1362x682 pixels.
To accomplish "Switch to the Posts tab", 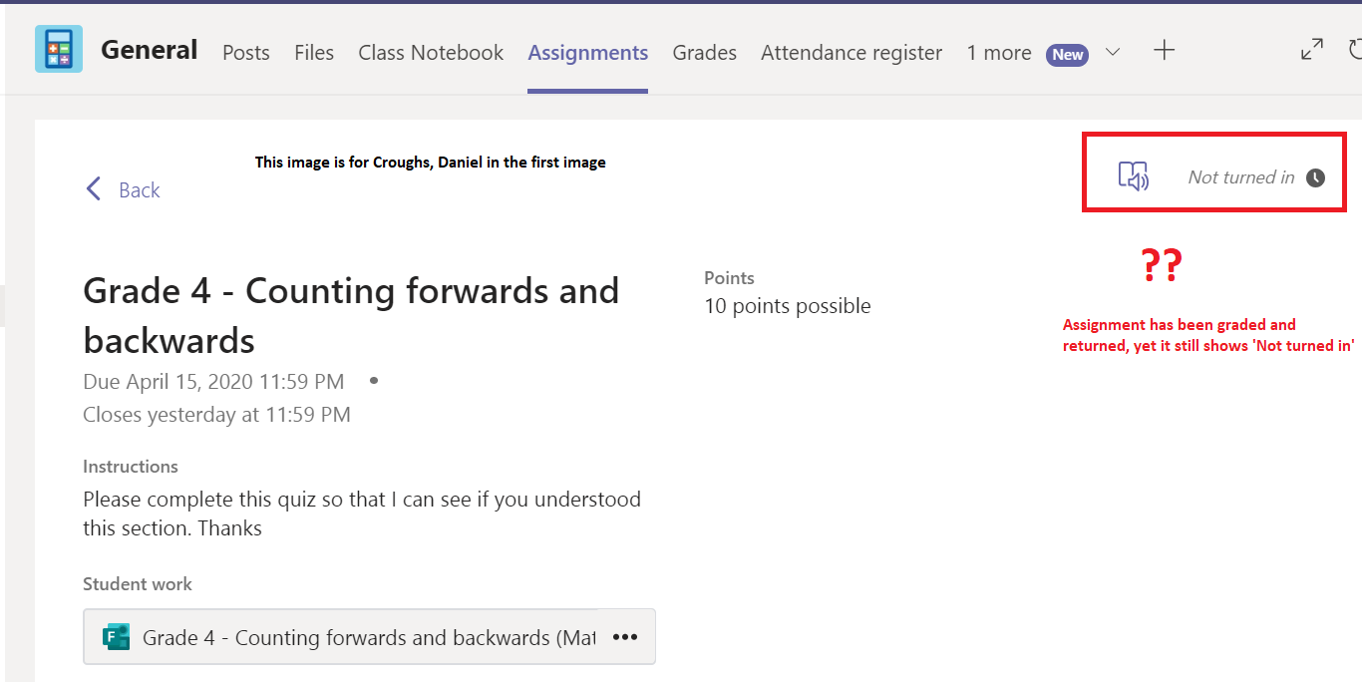I will [x=246, y=53].
